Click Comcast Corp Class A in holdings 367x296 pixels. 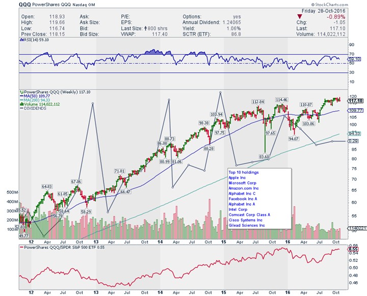pyautogui.click(x=249, y=215)
